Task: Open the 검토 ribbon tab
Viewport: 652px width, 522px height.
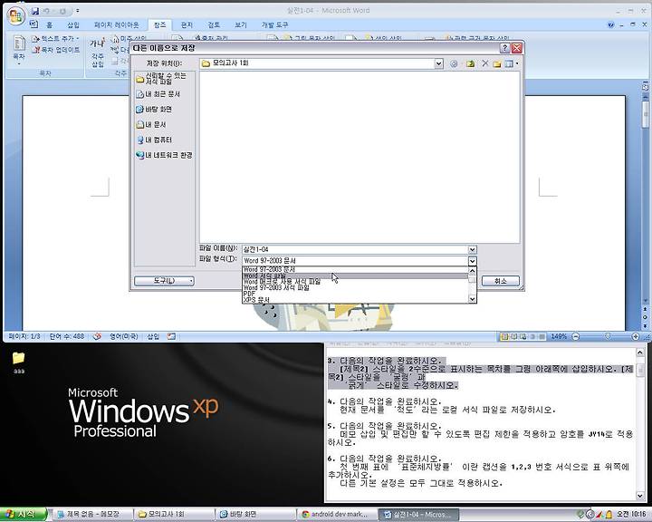Action: (214, 25)
